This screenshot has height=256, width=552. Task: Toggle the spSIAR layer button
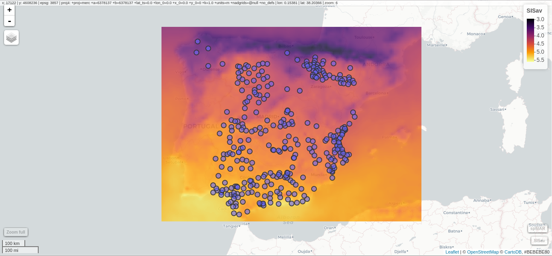point(537,228)
